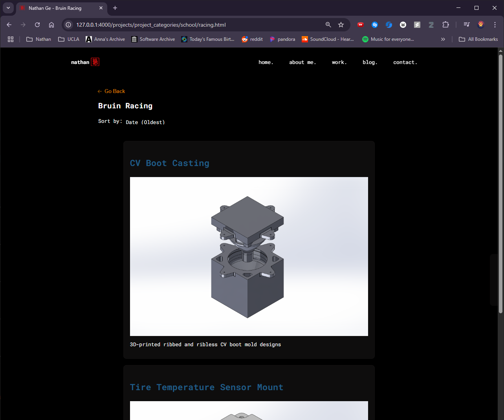The width and height of the screenshot is (504, 420).
Task: Bookmark this page with the star icon
Action: pyautogui.click(x=341, y=25)
